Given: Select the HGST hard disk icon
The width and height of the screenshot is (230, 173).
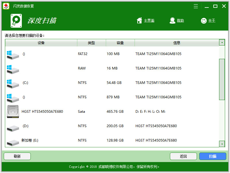Looking at the screenshot, I should click(13, 112).
